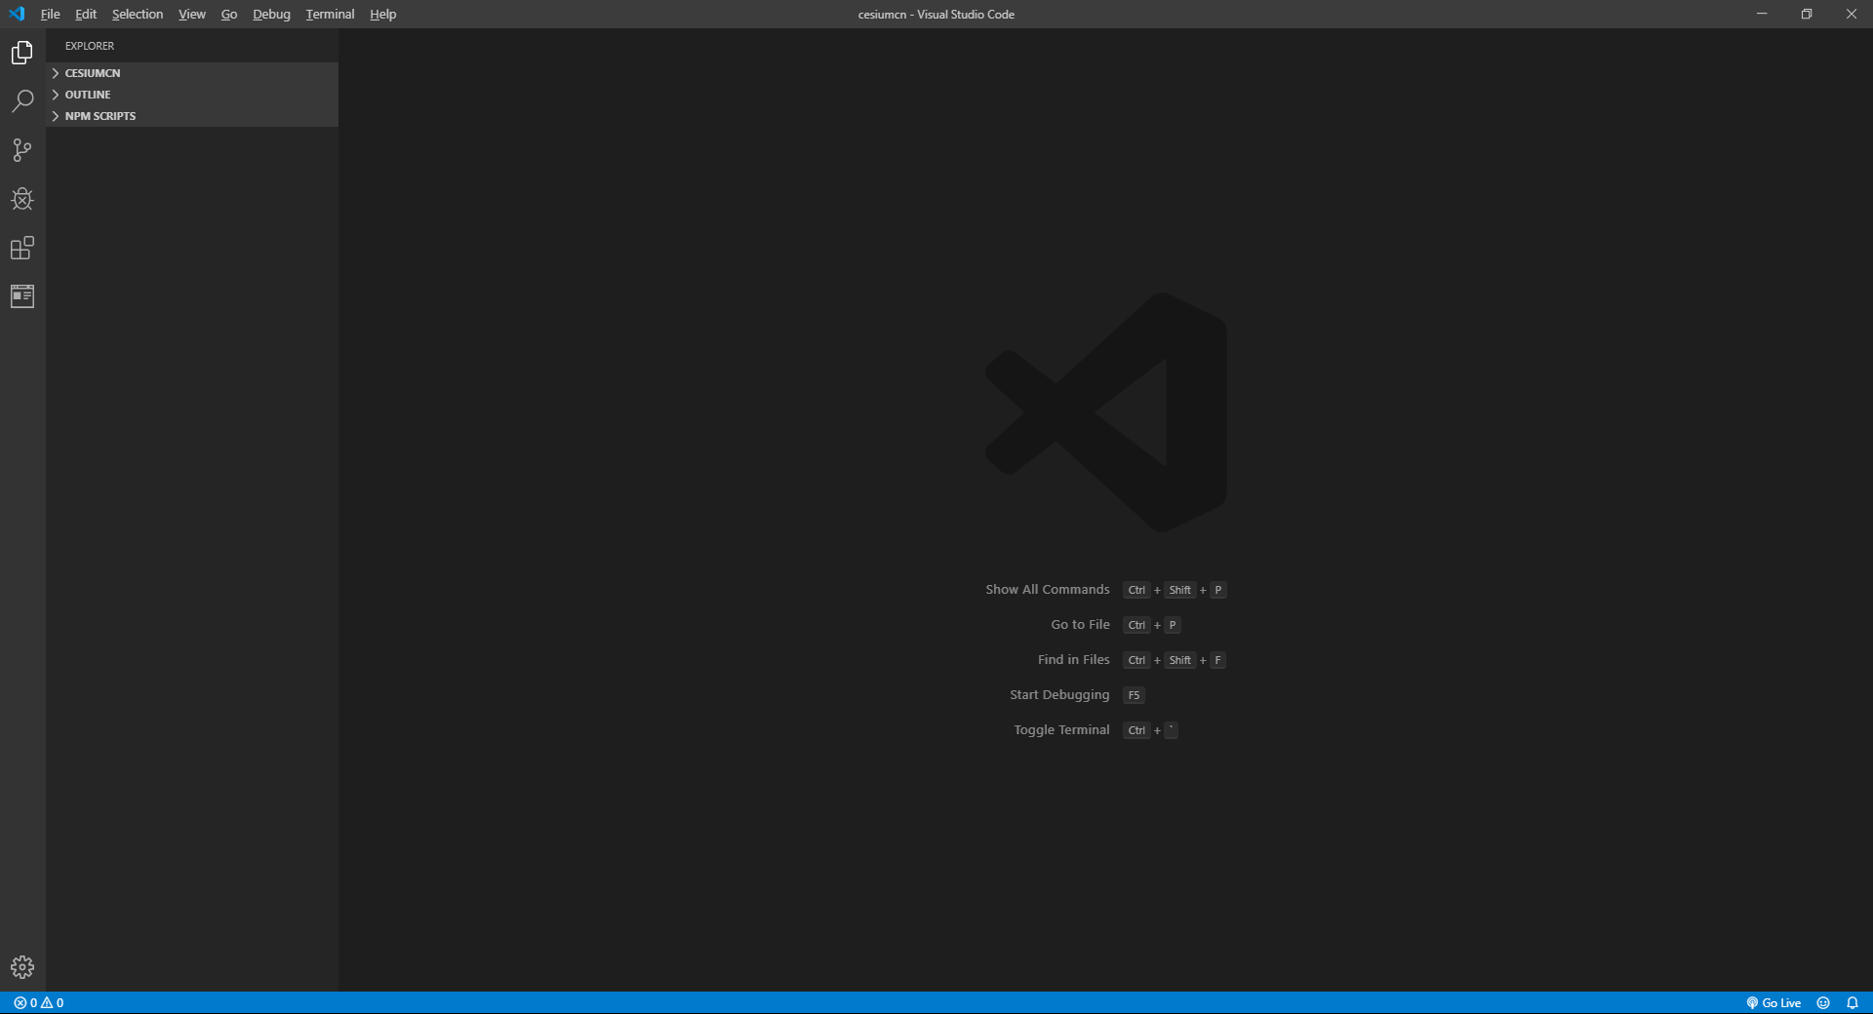Open the View menu
This screenshot has height=1014, width=1873.
point(192,15)
